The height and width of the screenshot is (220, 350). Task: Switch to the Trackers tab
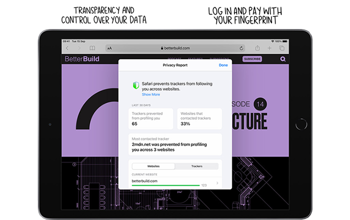tap(196, 166)
